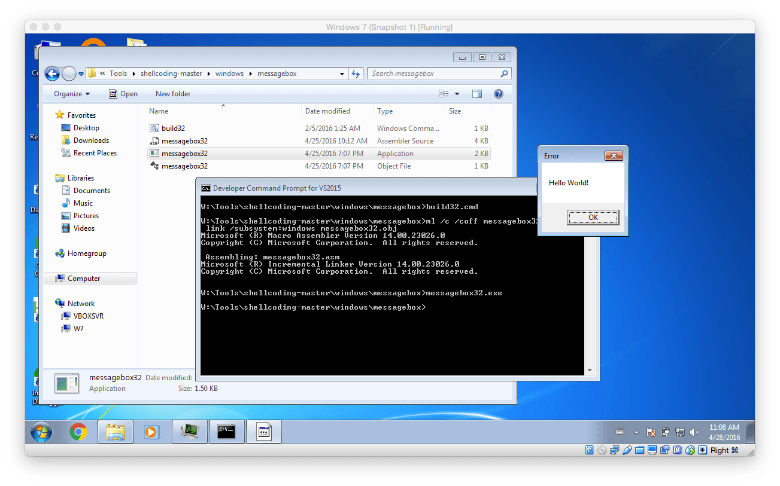The width and height of the screenshot is (780, 486).
Task: Click the Command Prompt title bar icon
Action: 205,188
